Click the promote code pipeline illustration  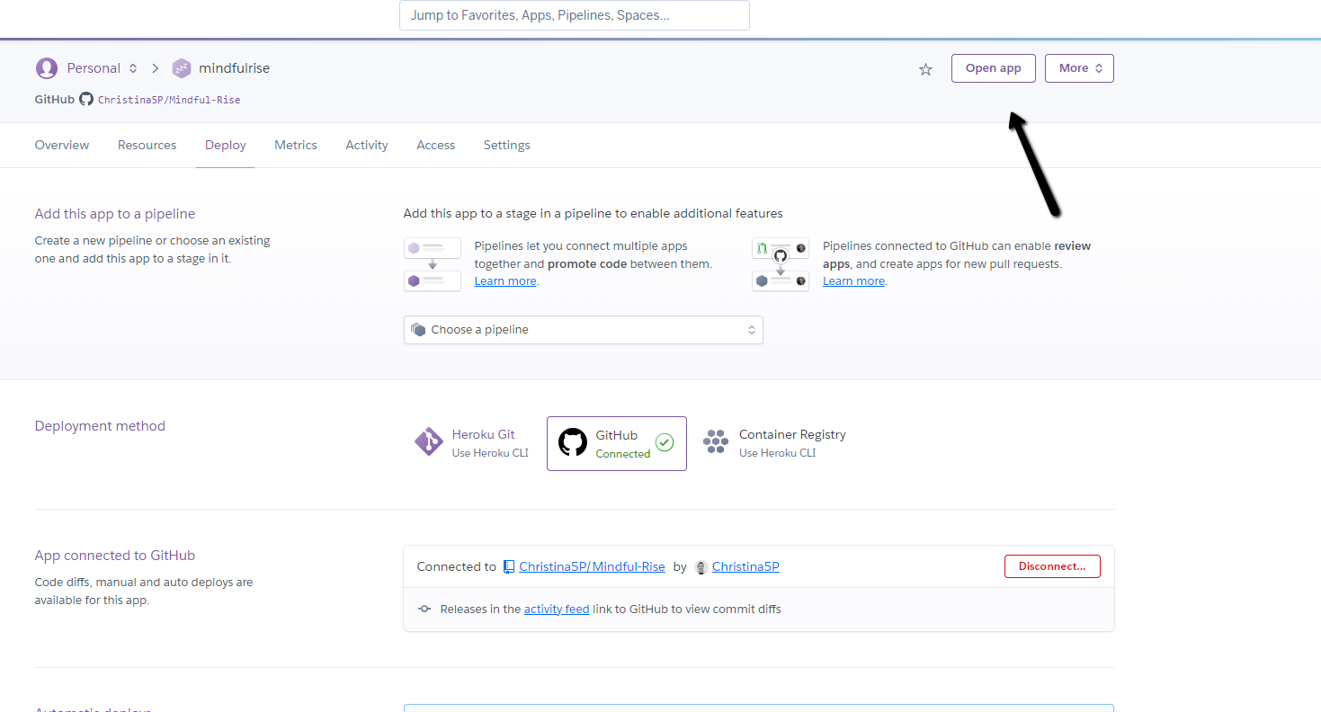pyautogui.click(x=433, y=264)
